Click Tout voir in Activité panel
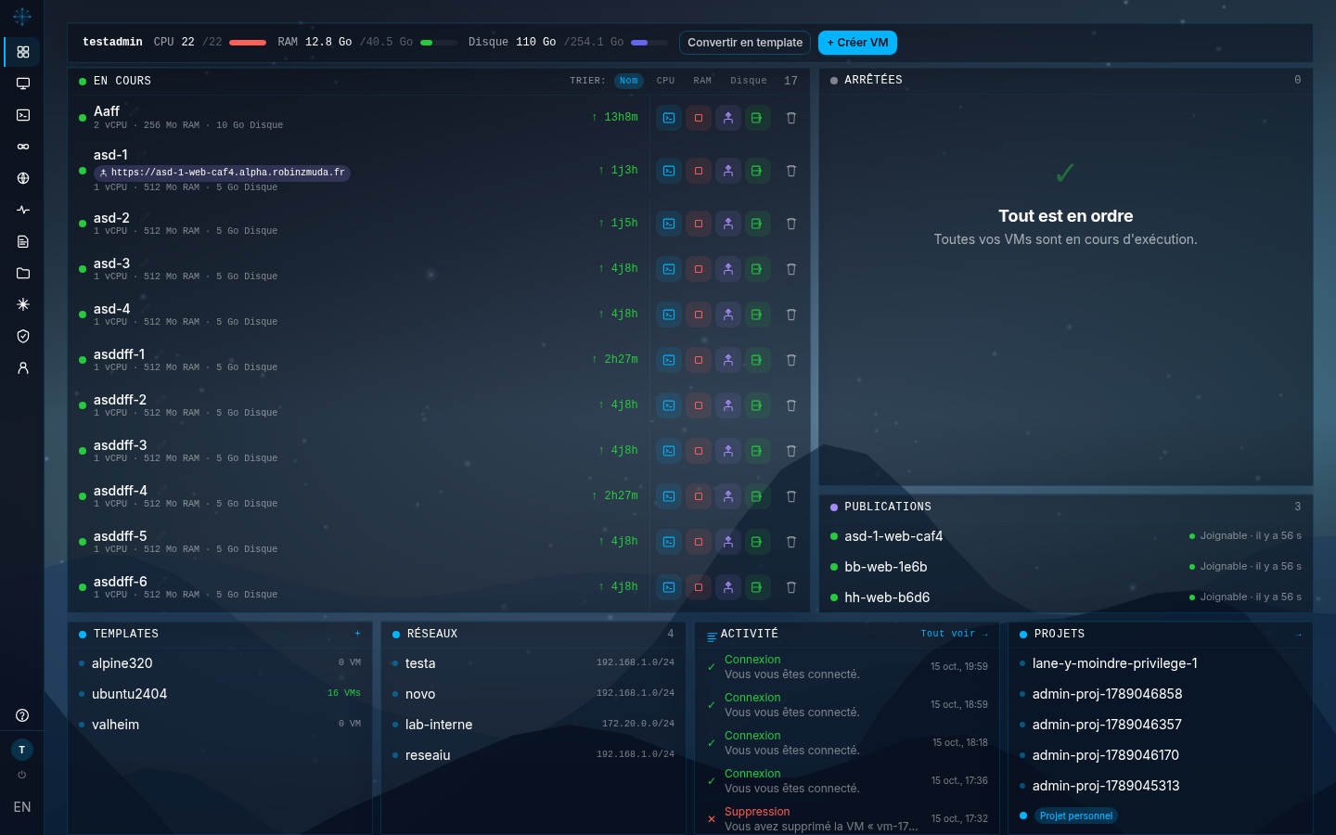Image resolution: width=1336 pixels, height=835 pixels. tap(954, 634)
